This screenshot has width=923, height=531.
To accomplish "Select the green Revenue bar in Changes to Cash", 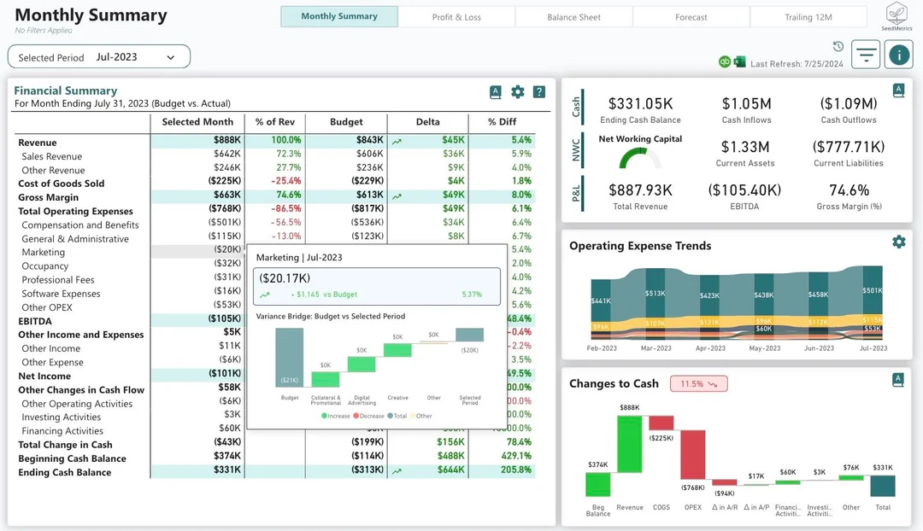I will click(x=630, y=443).
